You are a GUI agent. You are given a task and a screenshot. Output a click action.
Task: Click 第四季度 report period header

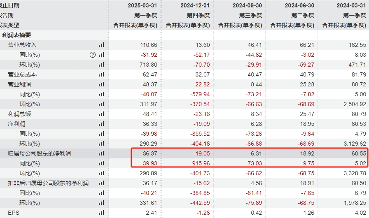[x=198, y=15]
